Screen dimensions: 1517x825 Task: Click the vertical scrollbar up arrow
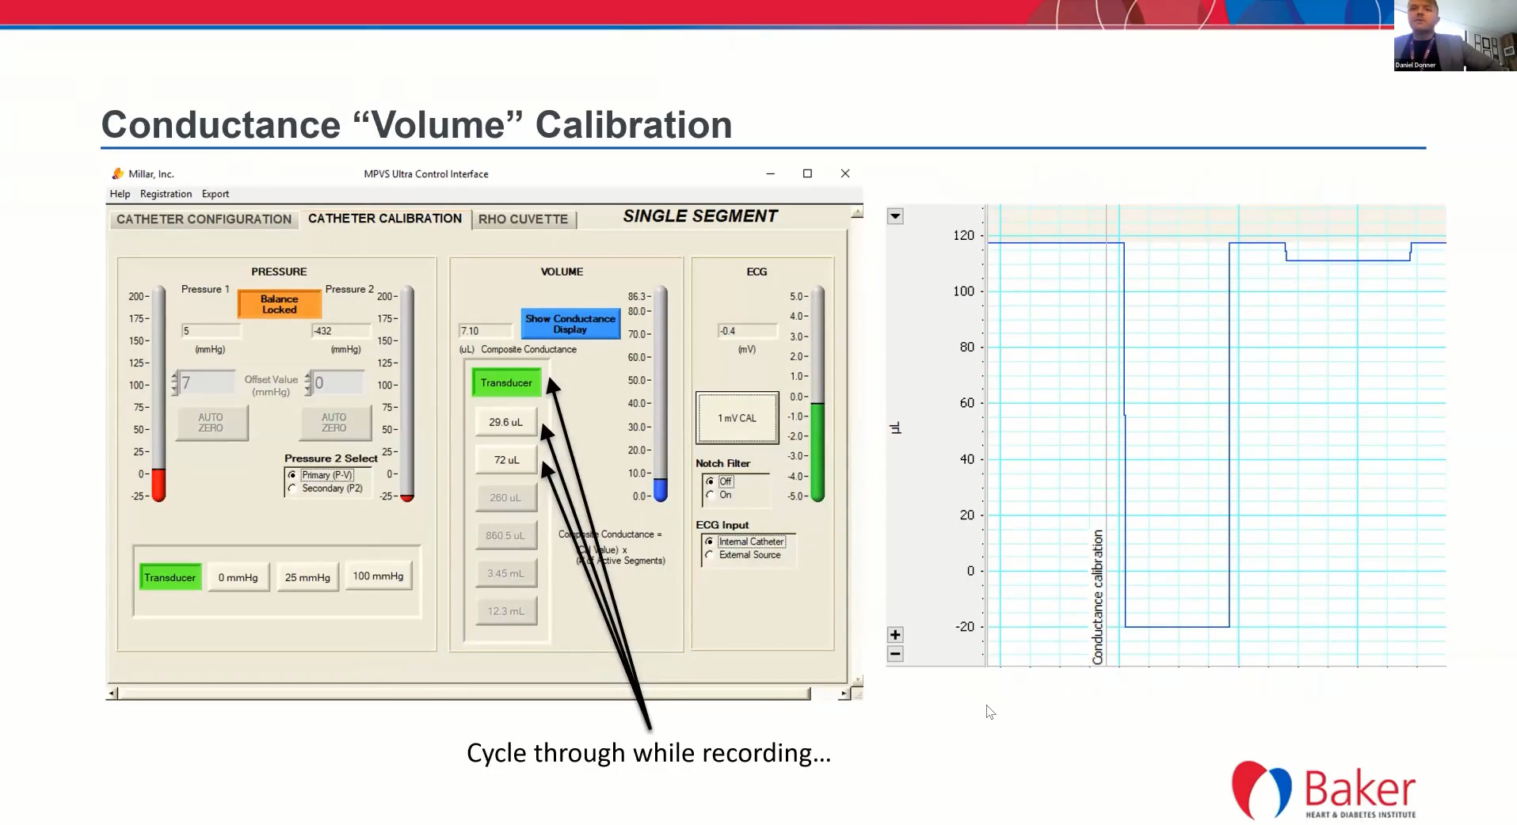tap(856, 212)
